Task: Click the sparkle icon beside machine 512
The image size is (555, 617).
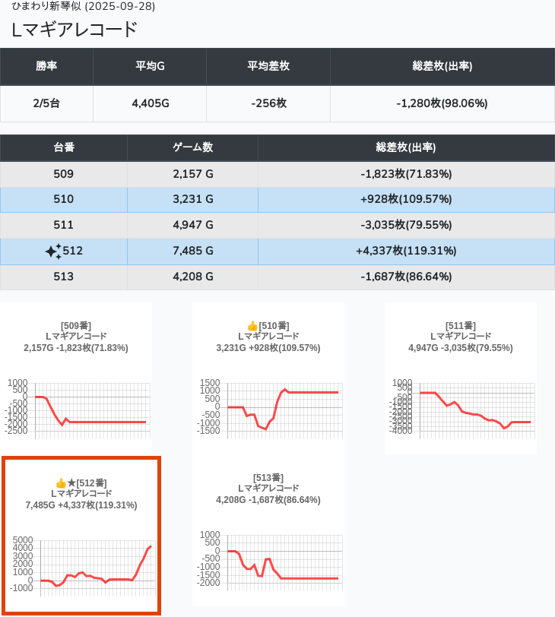Action: [52, 252]
